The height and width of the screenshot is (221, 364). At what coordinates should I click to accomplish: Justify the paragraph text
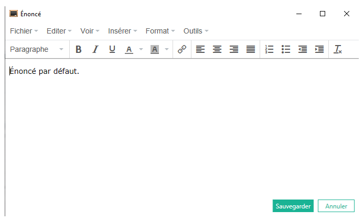[x=251, y=49]
